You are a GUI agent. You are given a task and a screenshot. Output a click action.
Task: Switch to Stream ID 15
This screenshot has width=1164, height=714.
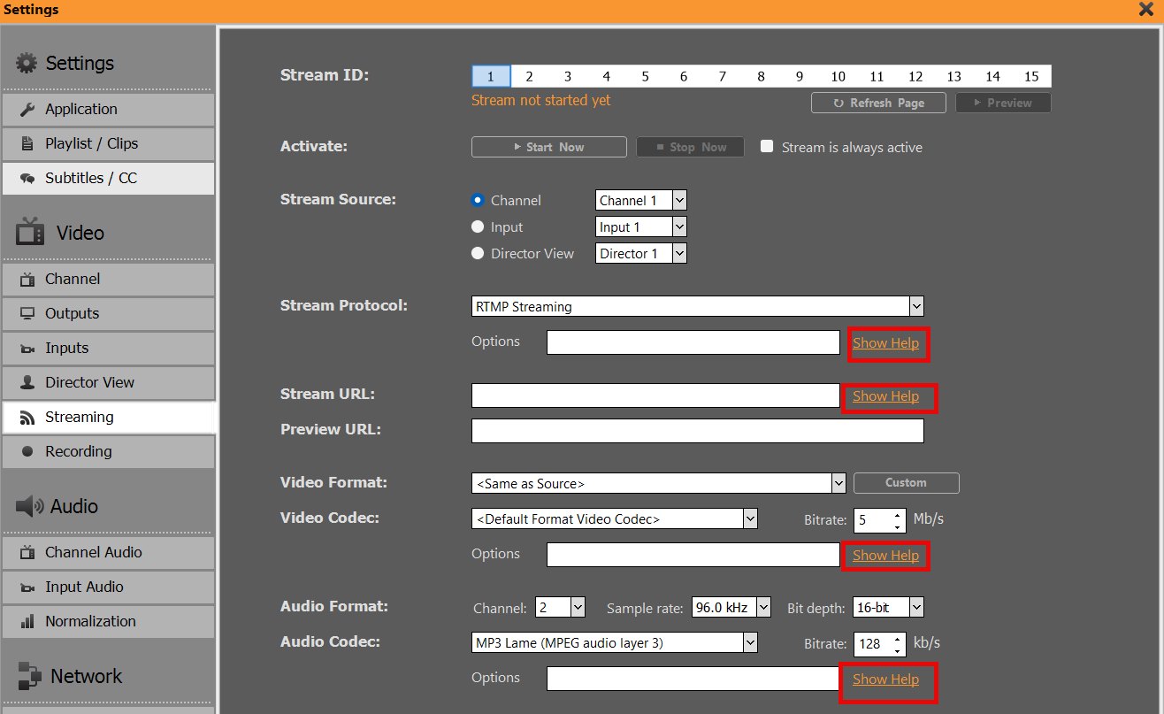[x=1031, y=77]
